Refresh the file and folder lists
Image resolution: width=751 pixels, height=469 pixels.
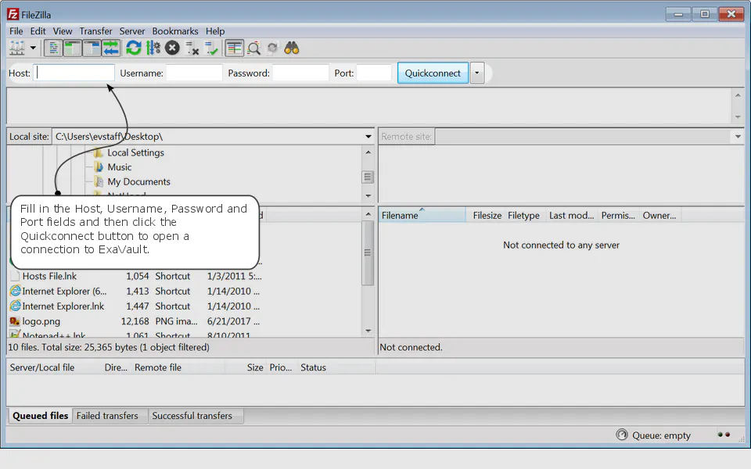(x=134, y=48)
